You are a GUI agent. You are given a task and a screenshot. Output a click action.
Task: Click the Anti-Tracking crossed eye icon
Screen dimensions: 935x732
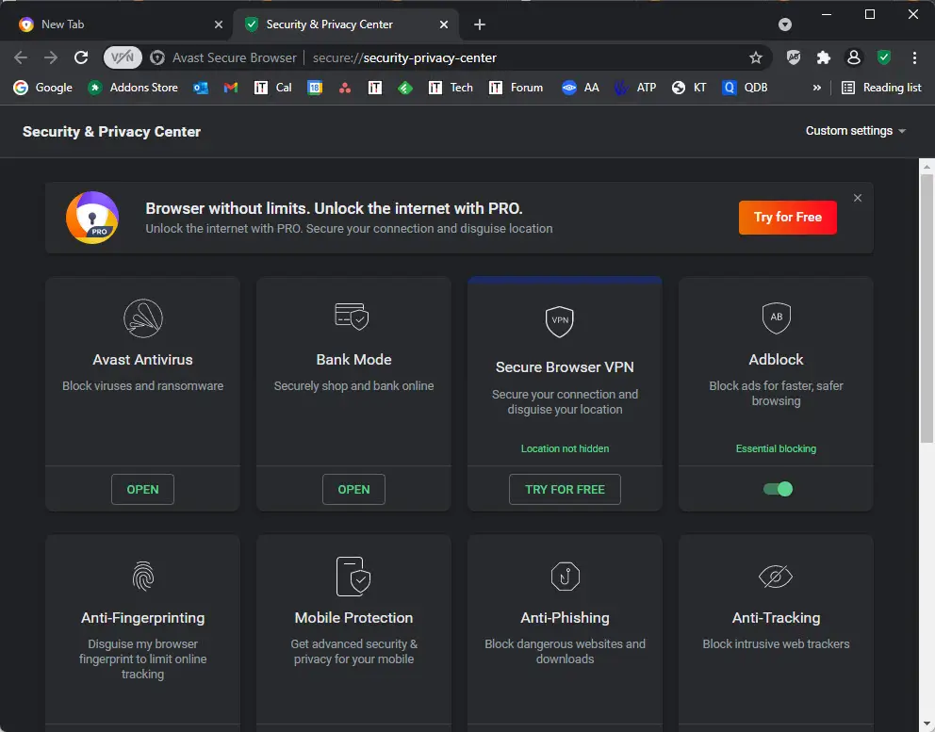coord(775,577)
